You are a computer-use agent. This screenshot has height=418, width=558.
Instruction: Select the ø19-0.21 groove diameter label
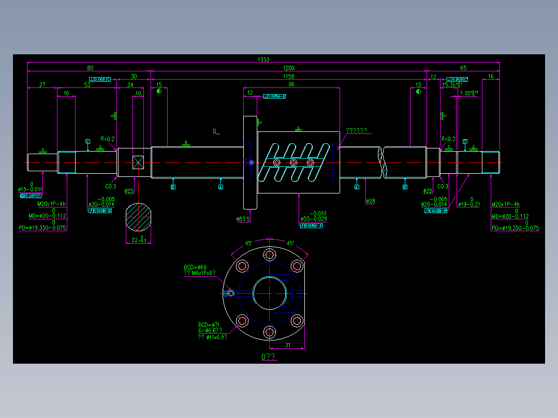click(469, 202)
